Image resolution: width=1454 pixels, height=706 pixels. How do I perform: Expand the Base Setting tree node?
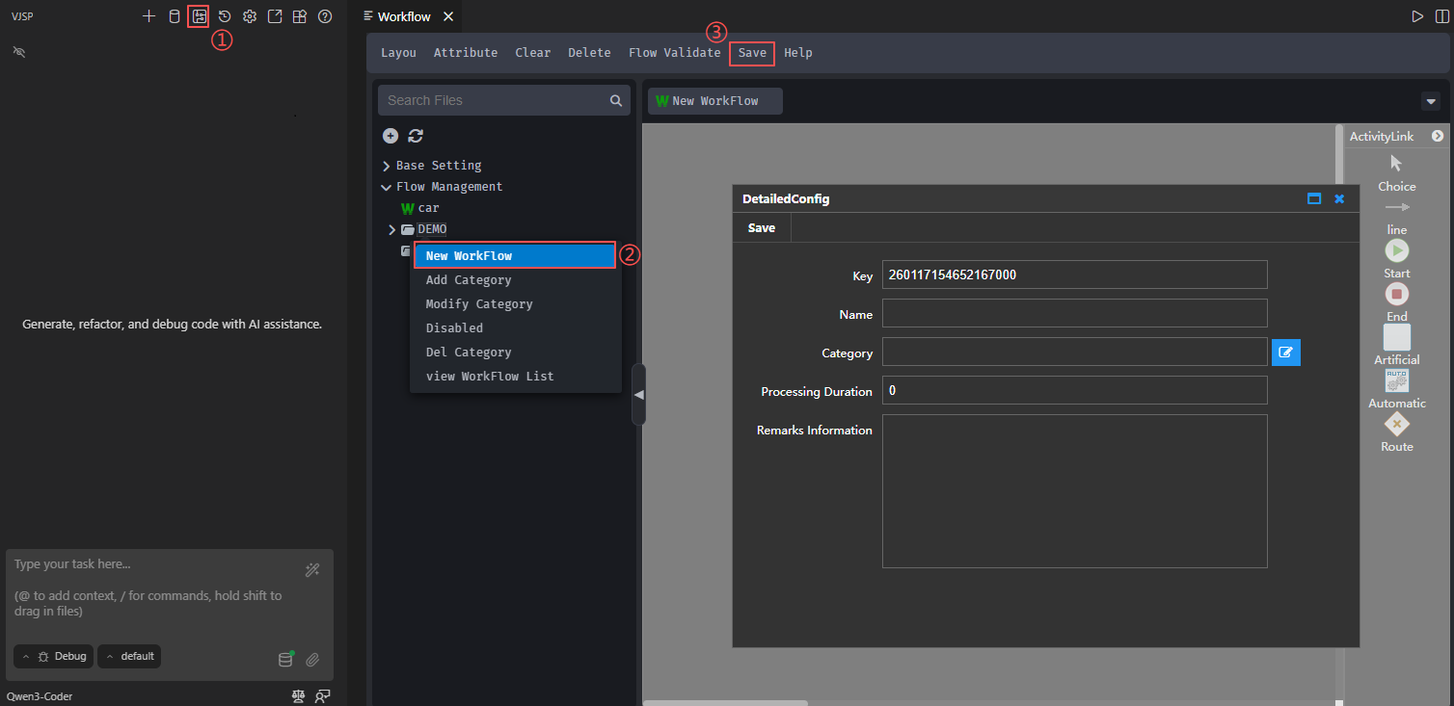pos(387,166)
